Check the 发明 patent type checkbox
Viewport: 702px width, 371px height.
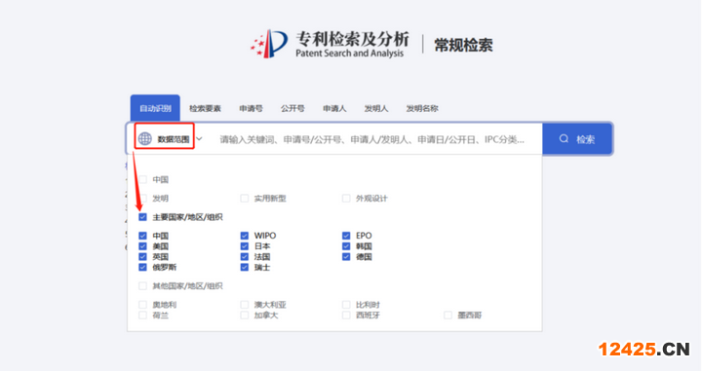click(x=142, y=198)
